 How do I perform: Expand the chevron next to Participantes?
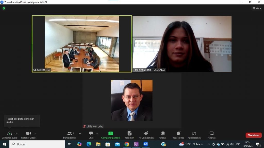click(x=80, y=133)
